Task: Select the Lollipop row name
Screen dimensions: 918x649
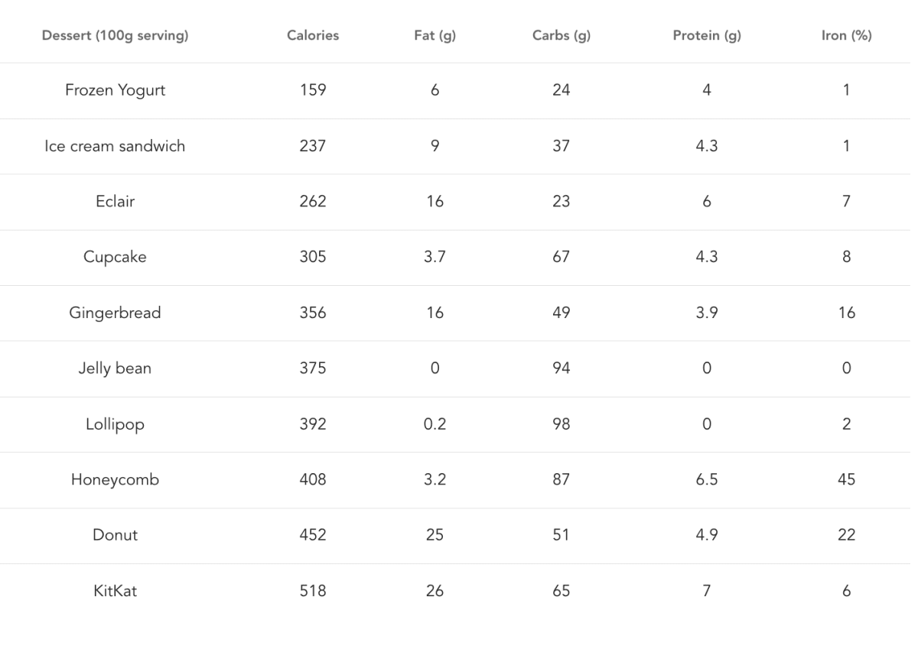Action: click(x=116, y=425)
